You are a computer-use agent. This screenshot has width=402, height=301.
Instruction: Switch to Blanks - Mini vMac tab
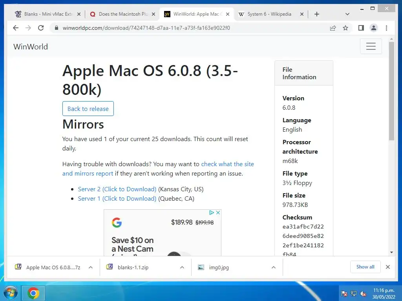coord(48,14)
